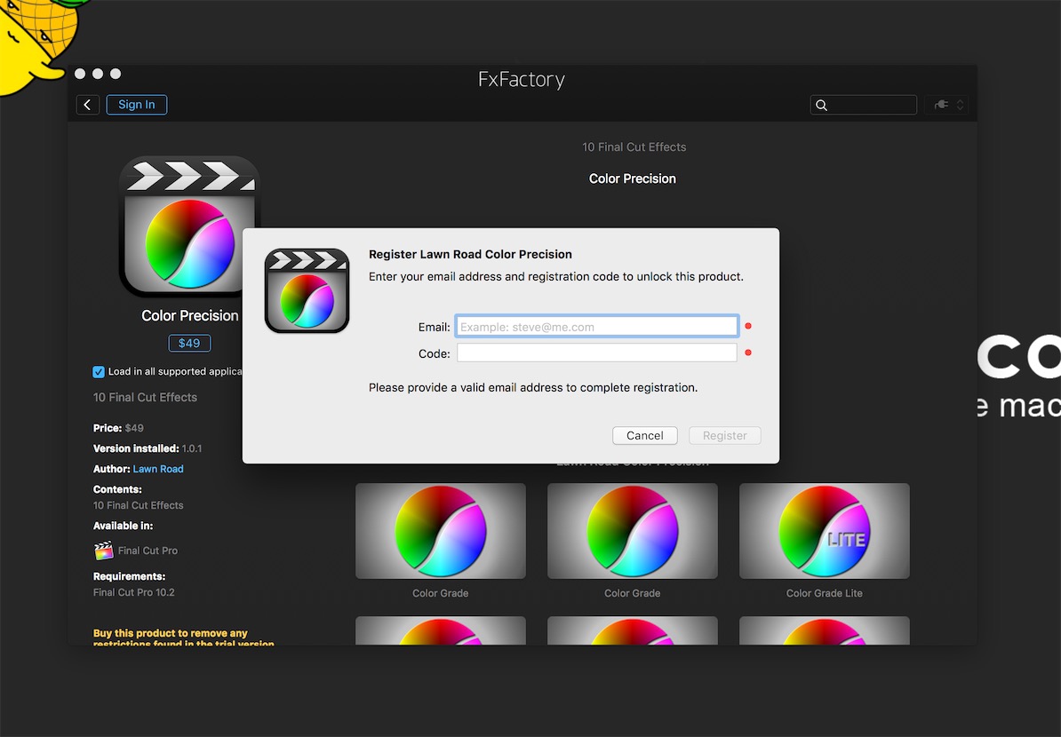This screenshot has width=1061, height=737.
Task: Click the red indicator beside Email field
Action: click(x=747, y=326)
